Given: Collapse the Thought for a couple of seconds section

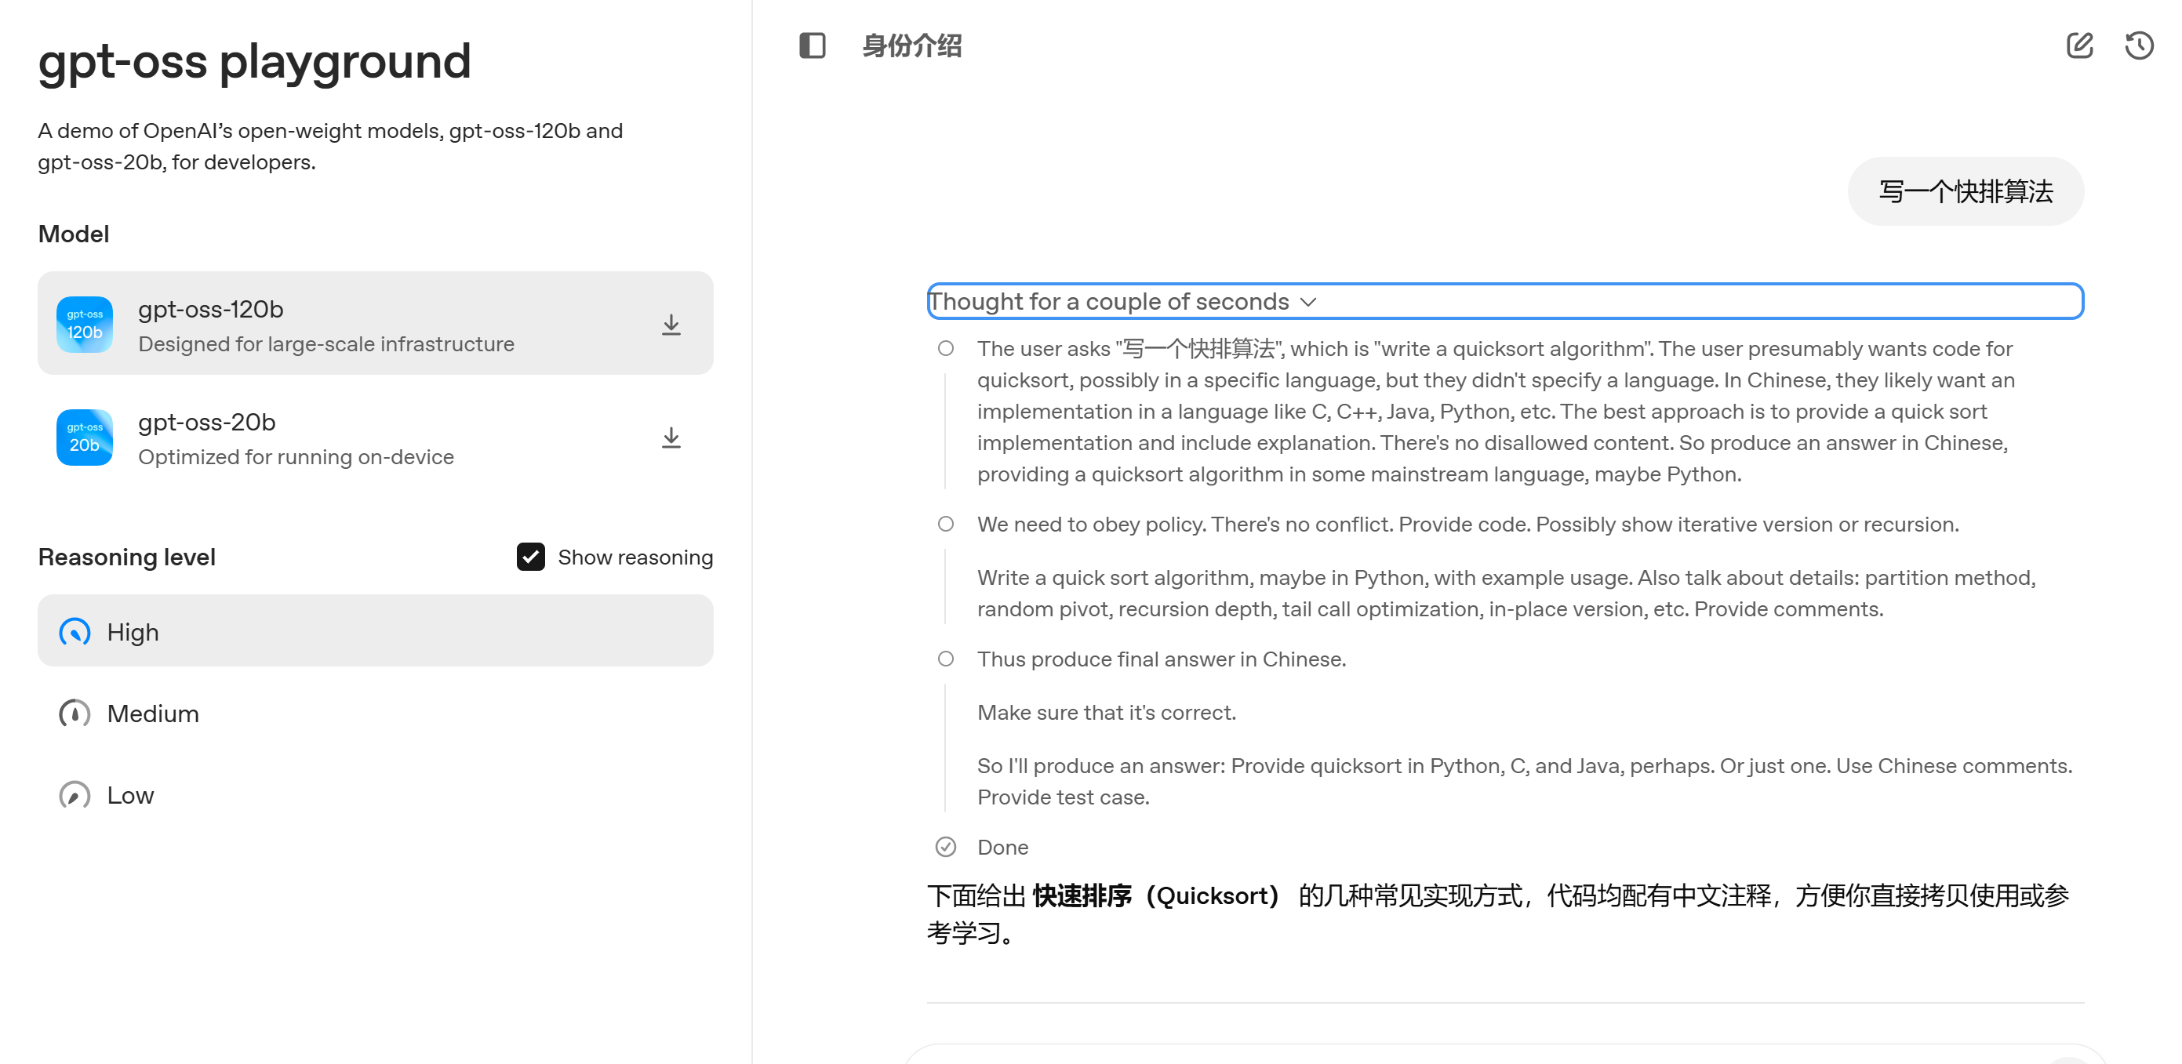Looking at the screenshot, I should 1504,301.
